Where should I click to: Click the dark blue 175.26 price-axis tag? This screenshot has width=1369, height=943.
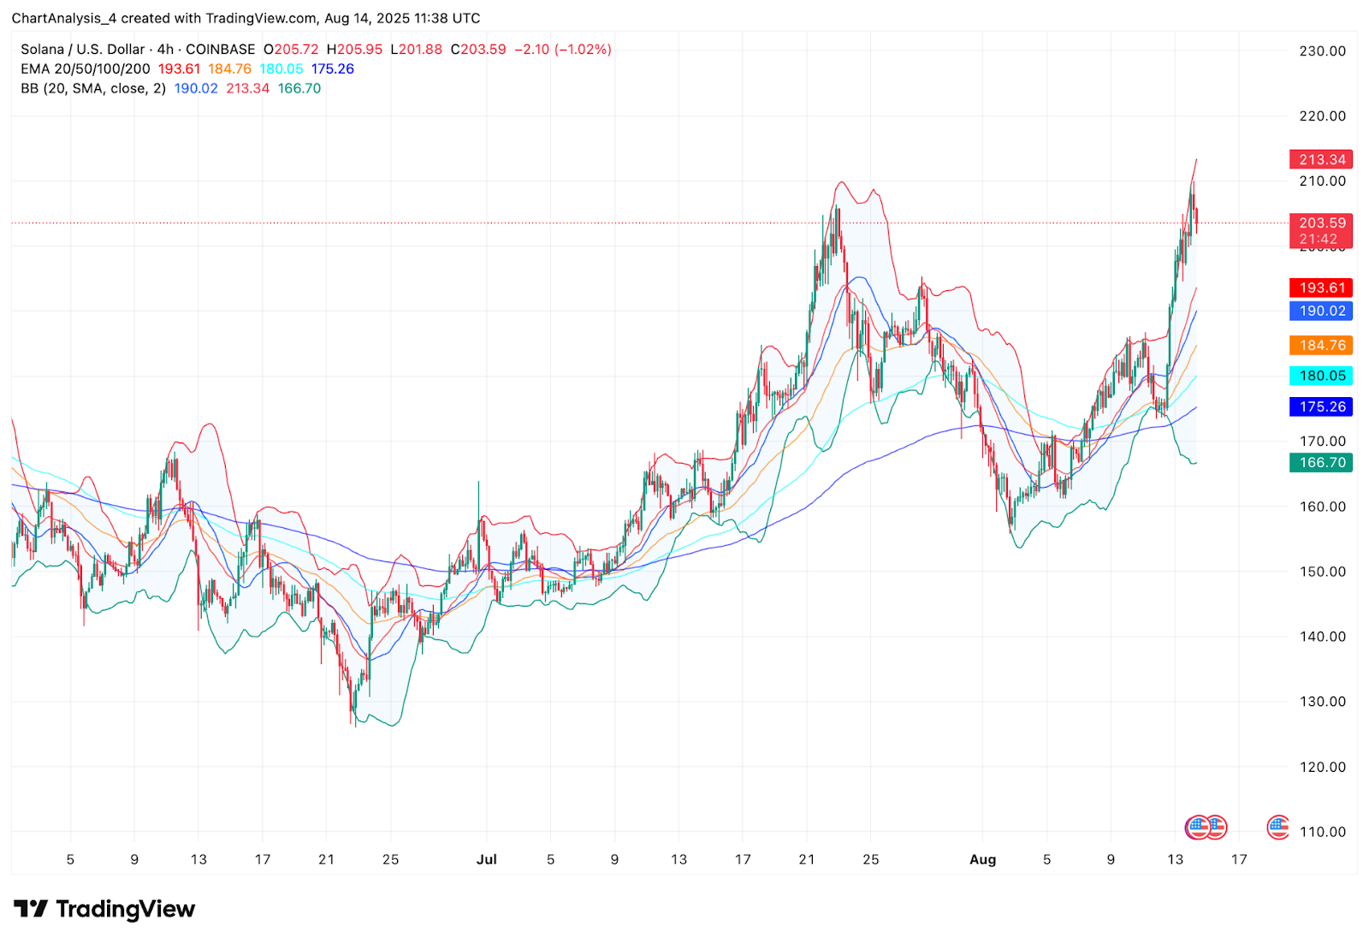coord(1321,407)
